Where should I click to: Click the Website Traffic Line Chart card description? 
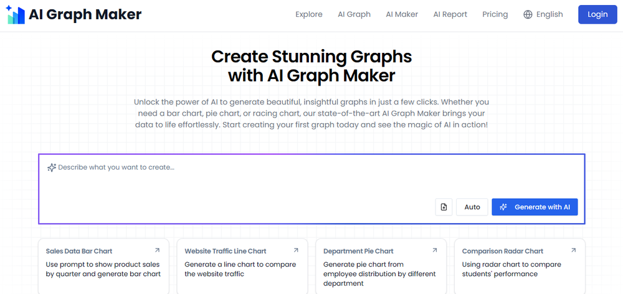click(233, 269)
